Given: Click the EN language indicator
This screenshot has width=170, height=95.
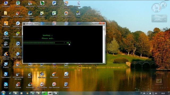Looking at the screenshot, I should click(x=141, y=93).
